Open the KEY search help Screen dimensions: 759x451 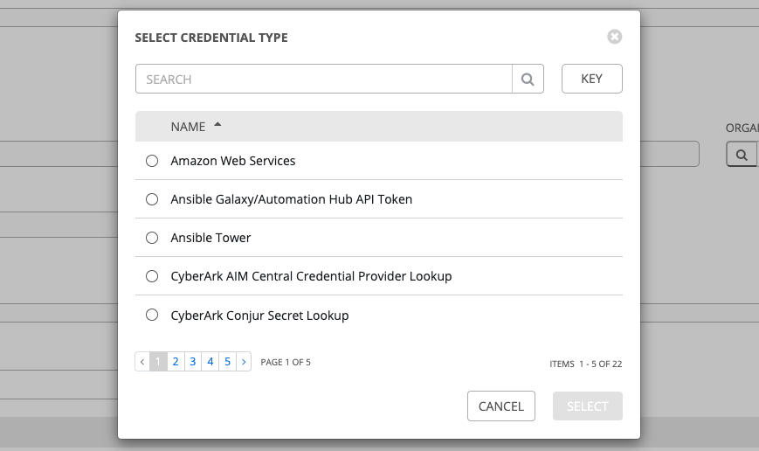pos(591,79)
